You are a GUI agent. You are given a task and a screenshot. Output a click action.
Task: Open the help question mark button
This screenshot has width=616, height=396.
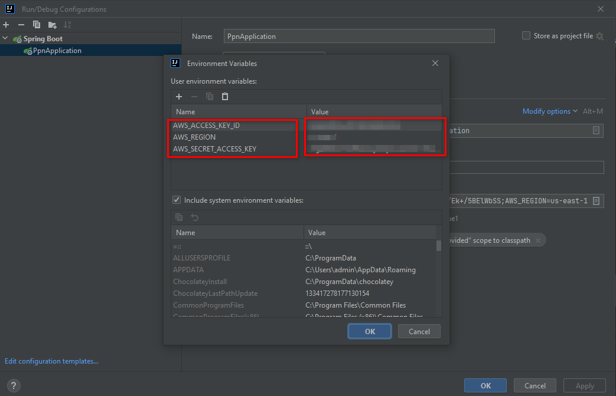14,385
